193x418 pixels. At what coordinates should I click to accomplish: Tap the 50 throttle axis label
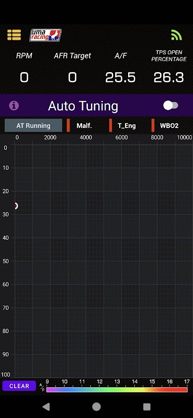click(6, 261)
